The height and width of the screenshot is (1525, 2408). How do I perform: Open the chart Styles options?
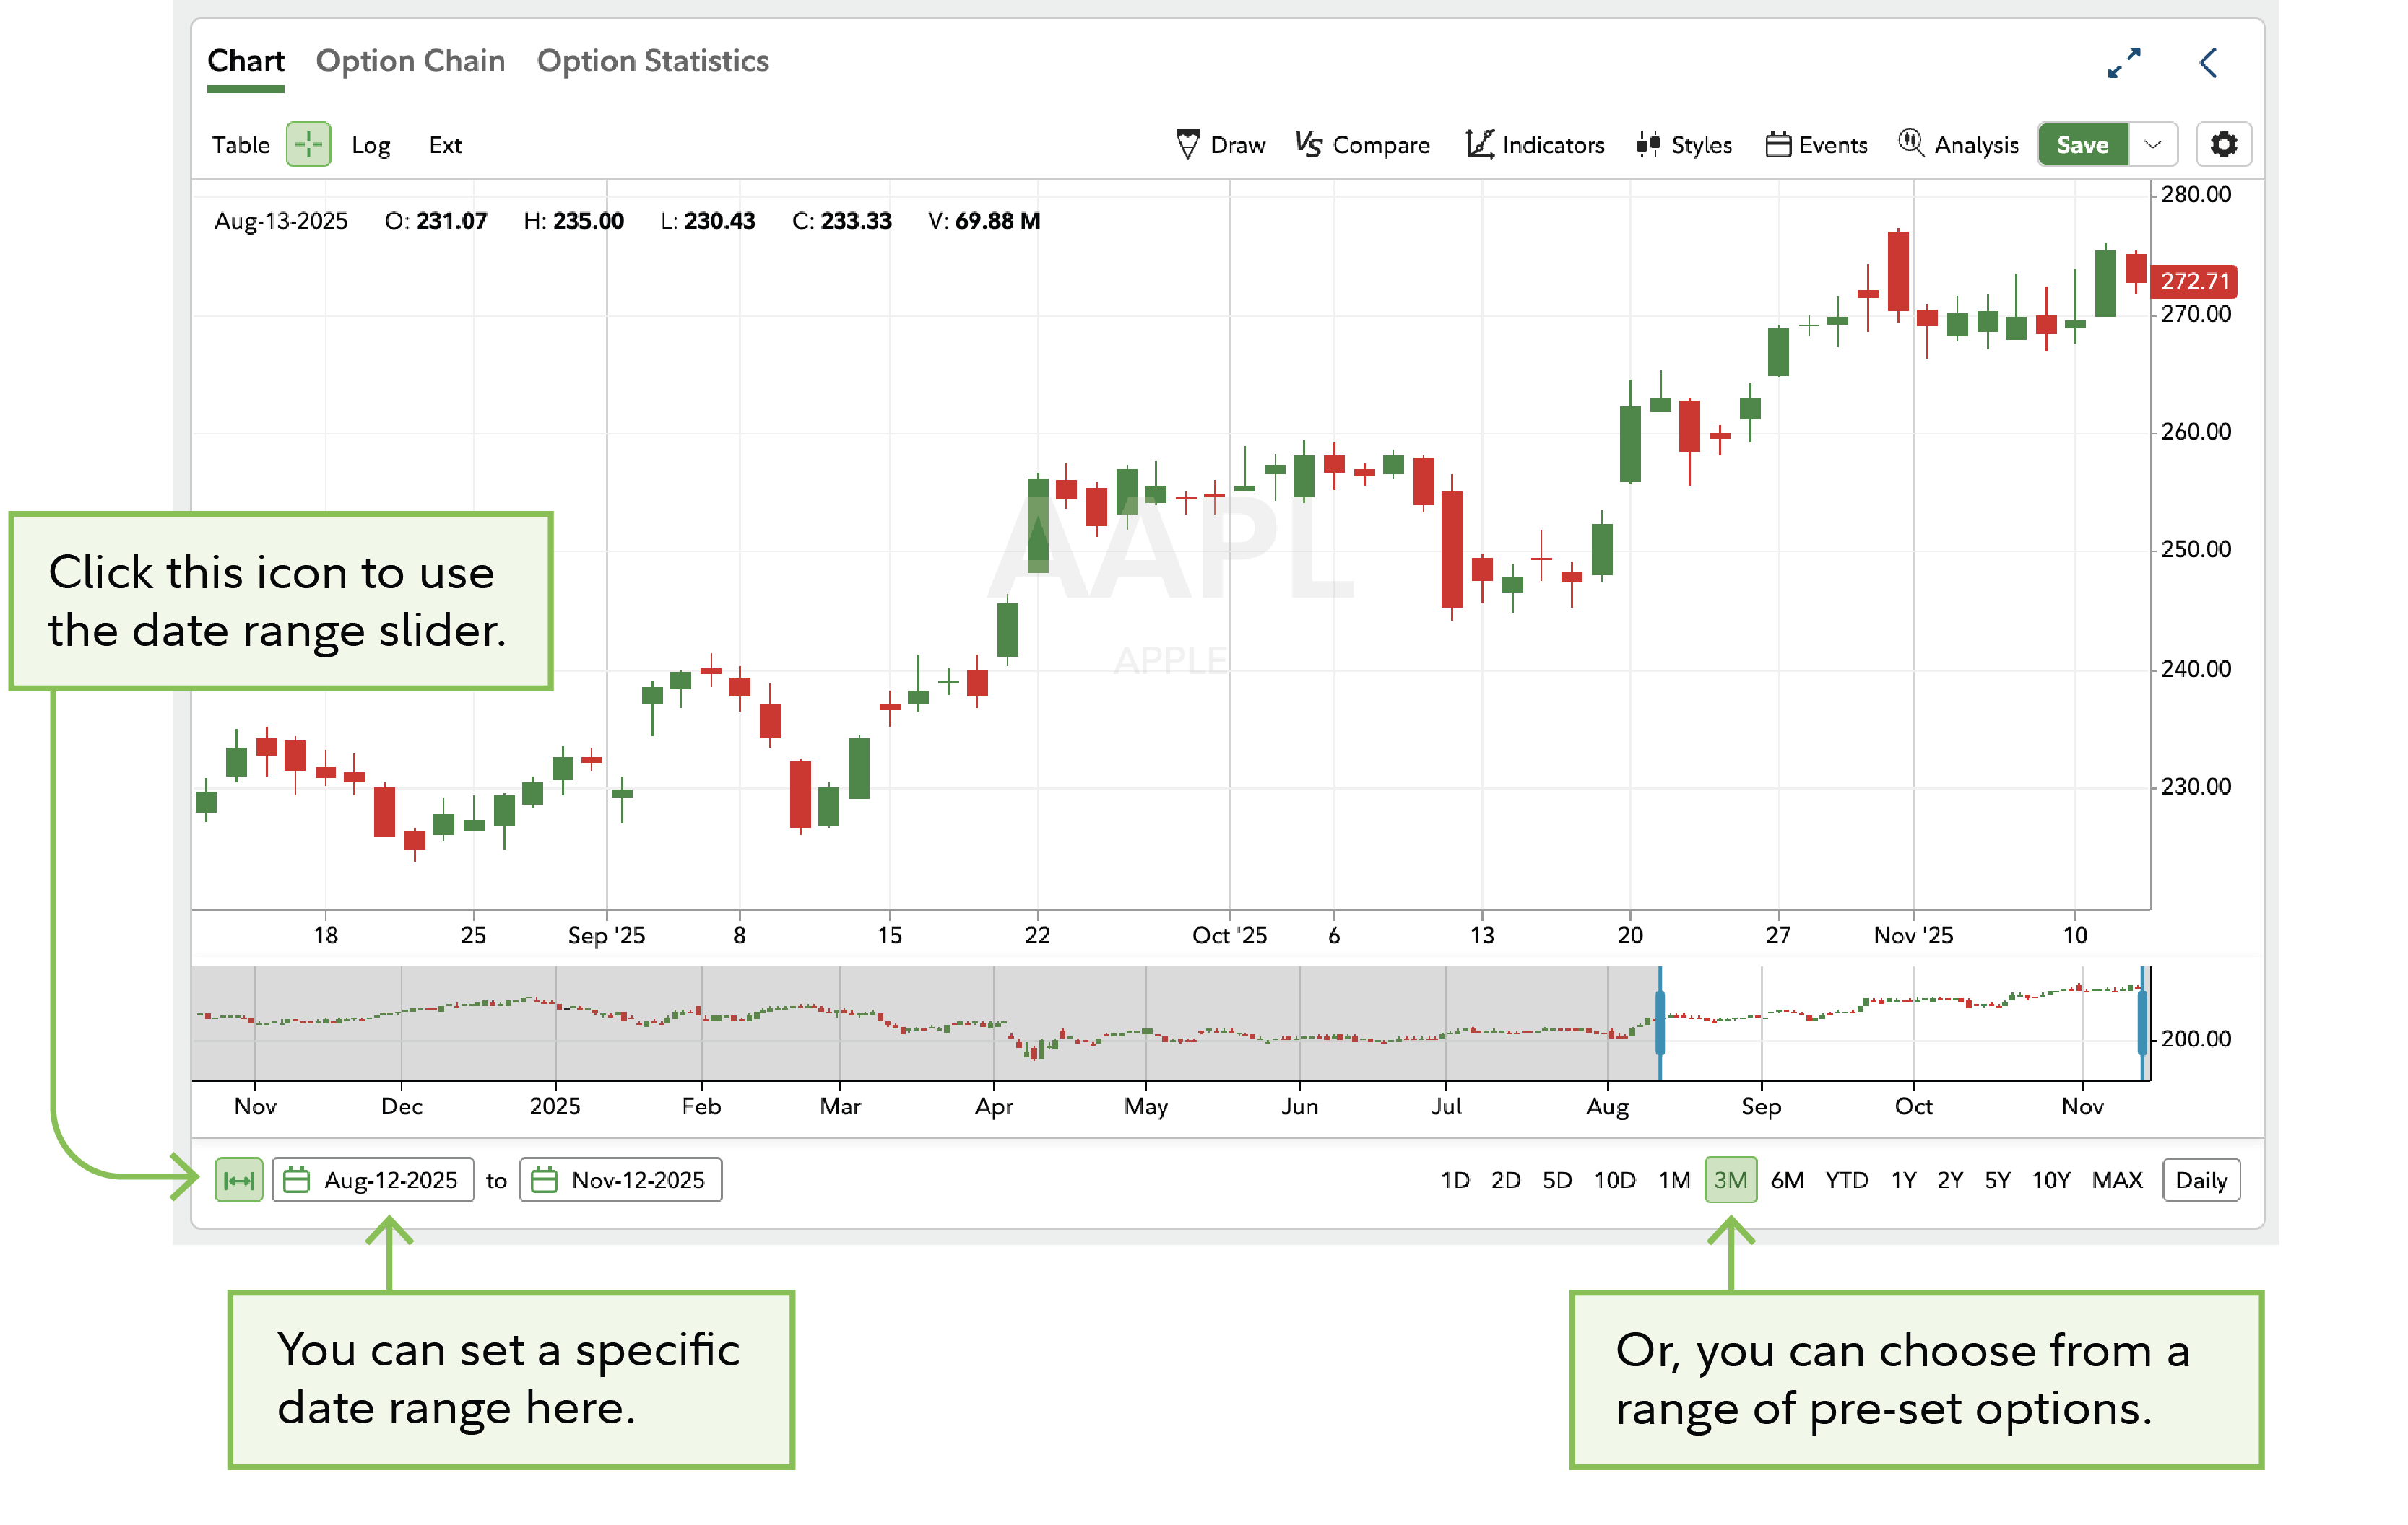[x=1684, y=145]
